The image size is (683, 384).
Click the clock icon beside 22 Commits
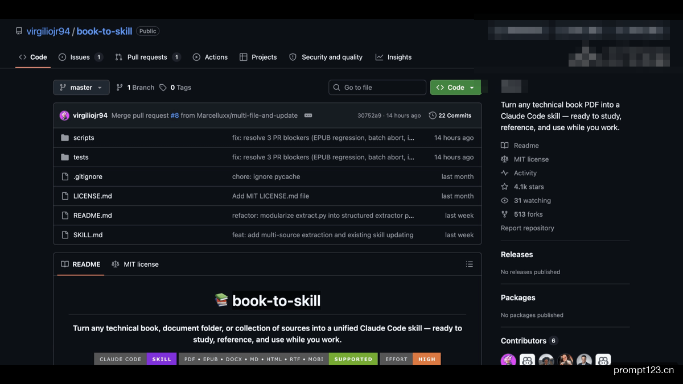click(x=433, y=115)
